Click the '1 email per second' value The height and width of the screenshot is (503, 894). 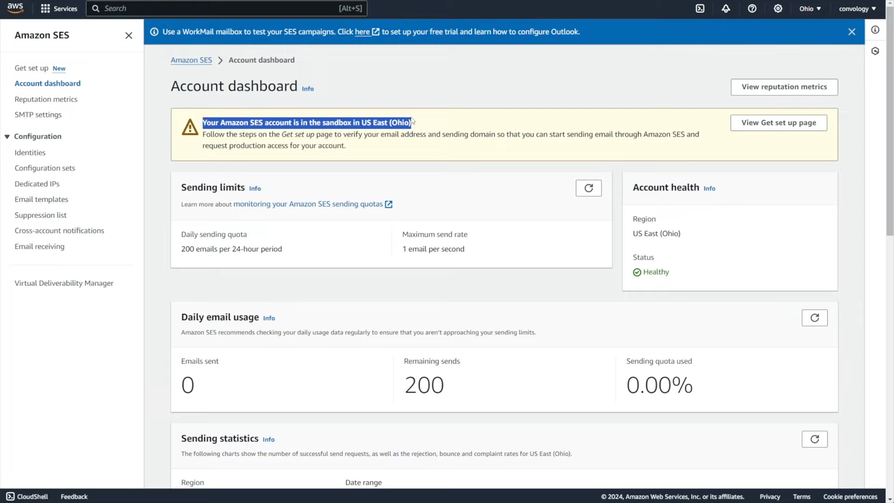tap(433, 249)
